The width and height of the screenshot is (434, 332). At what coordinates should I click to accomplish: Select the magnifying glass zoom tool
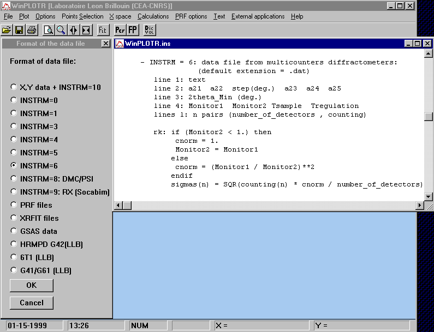click(61, 29)
